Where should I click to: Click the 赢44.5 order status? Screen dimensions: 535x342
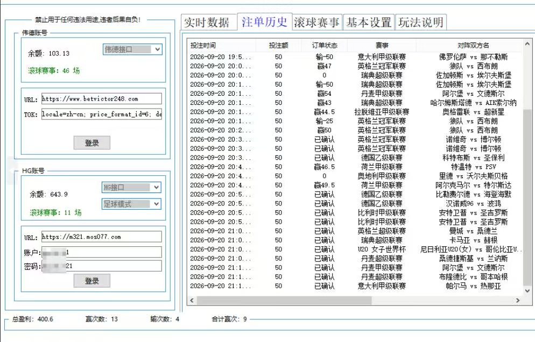click(324, 112)
